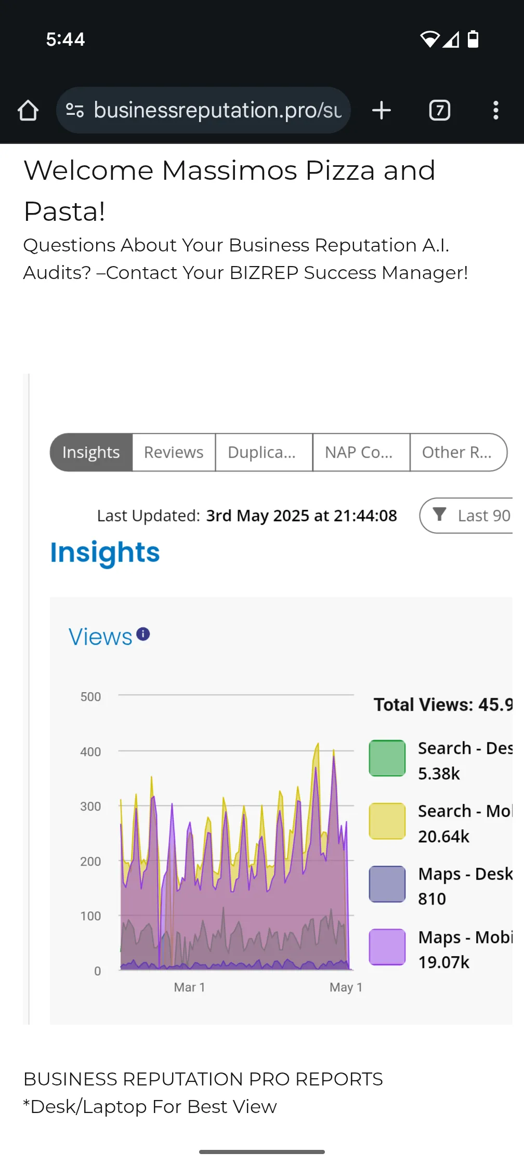Tap the Last Updated timestamp text
Screen dimensions: 524x1166
[247, 515]
